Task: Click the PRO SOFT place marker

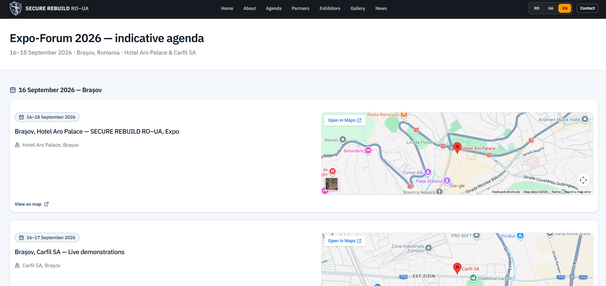Action: point(476,236)
